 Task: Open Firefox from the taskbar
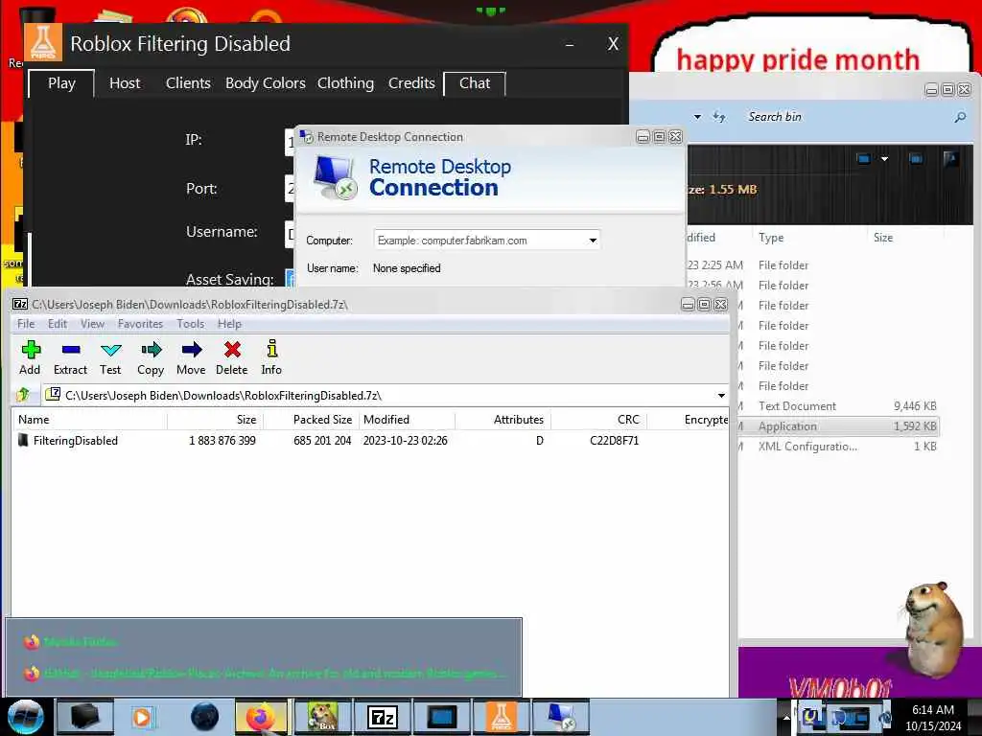tap(261, 717)
